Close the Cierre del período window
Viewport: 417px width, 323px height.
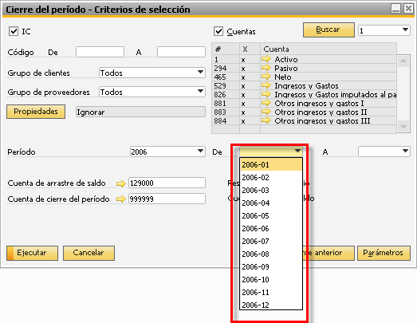408,9
